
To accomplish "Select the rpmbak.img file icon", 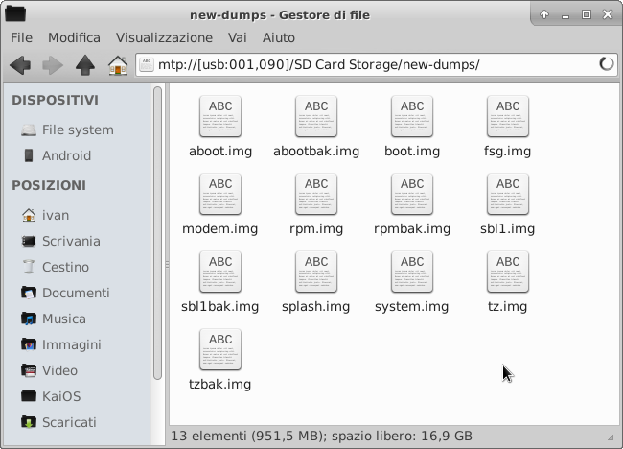I will [x=411, y=194].
